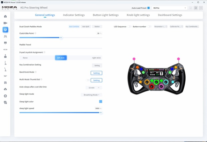Open the joystick-shaped shifter sidebar icon
This screenshot has width=207, height=142.
click(x=5, y=56)
